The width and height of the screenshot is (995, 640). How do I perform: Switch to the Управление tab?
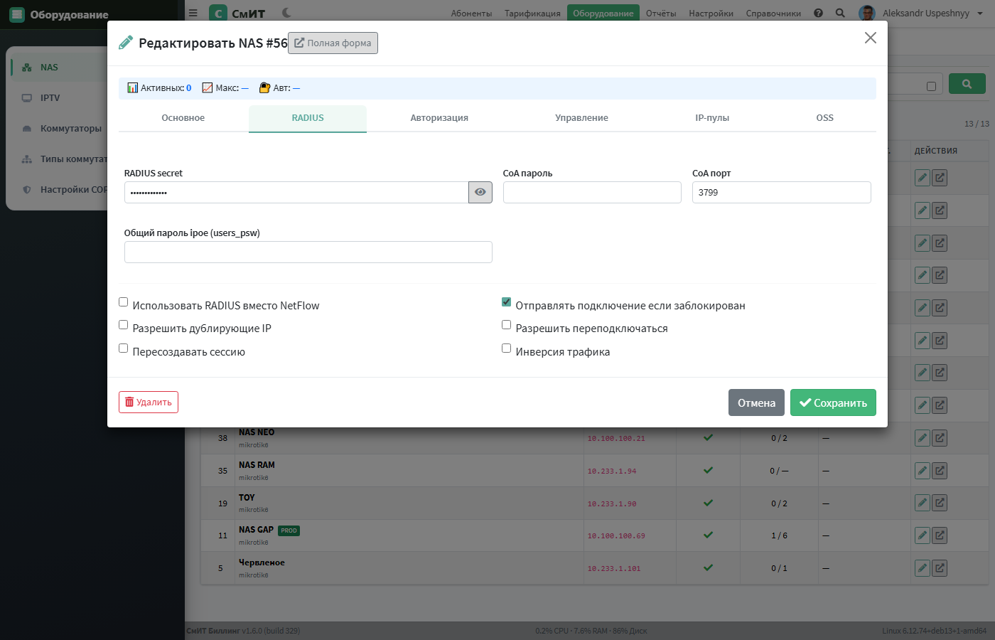(x=581, y=118)
